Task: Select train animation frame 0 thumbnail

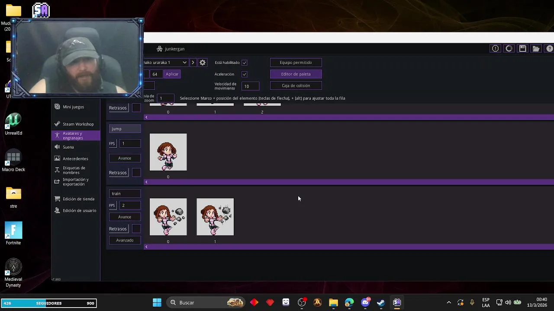Action: pyautogui.click(x=168, y=217)
